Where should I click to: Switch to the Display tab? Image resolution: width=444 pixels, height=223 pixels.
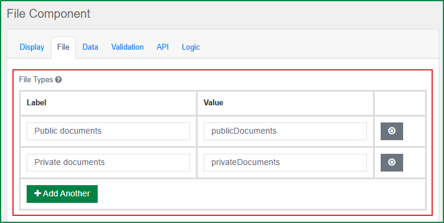click(32, 47)
